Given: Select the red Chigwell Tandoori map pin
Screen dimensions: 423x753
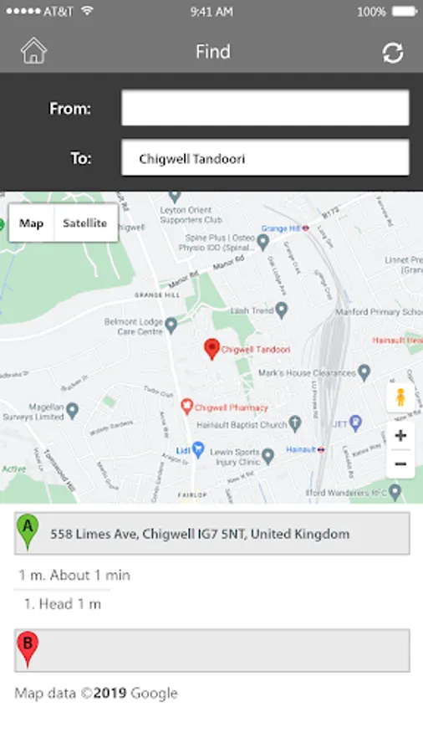Looking at the screenshot, I should coord(211,349).
